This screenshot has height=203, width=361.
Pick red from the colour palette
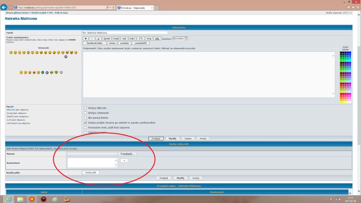(x=341, y=94)
